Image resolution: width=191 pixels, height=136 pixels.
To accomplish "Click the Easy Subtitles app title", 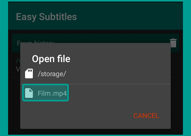I will tap(46, 17).
